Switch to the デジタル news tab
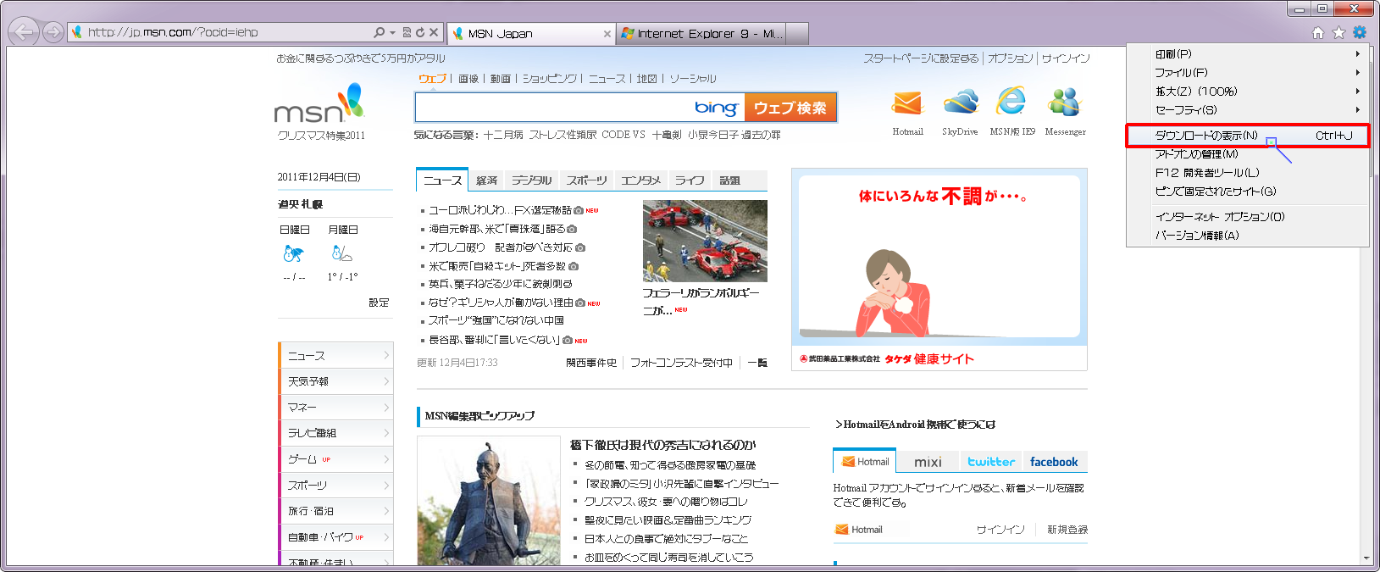This screenshot has height=572, width=1380. [x=531, y=180]
